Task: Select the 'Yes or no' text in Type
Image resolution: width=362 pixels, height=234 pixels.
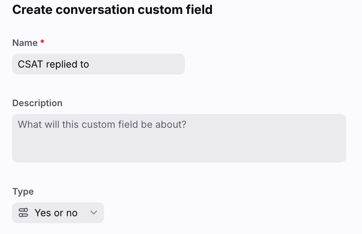Action: click(x=56, y=213)
